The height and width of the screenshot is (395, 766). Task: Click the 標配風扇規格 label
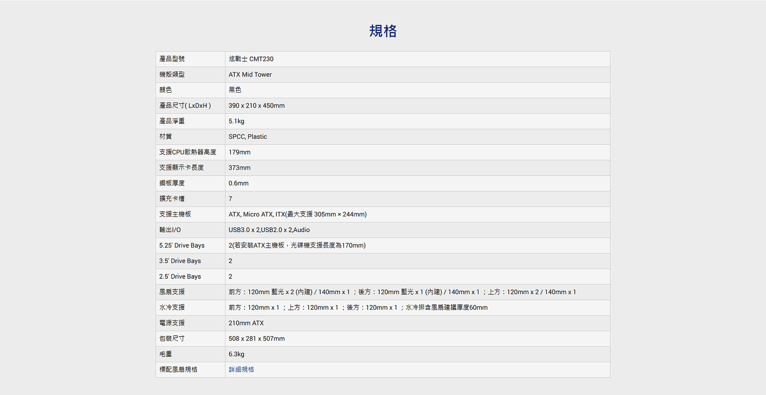tap(178, 369)
